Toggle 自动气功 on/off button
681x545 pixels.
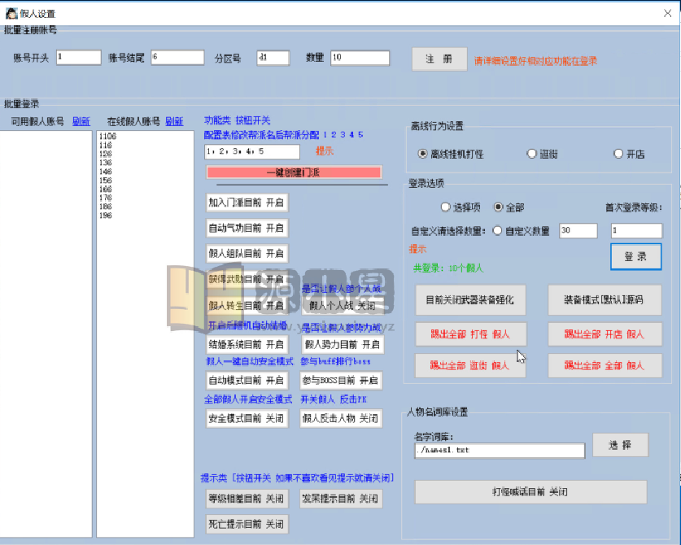point(247,229)
